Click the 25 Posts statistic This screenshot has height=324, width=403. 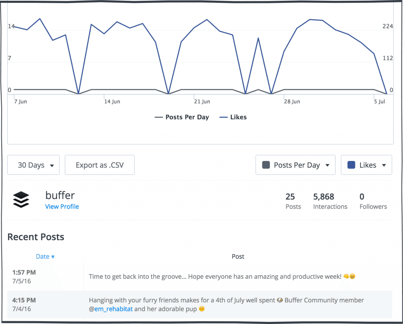point(293,201)
